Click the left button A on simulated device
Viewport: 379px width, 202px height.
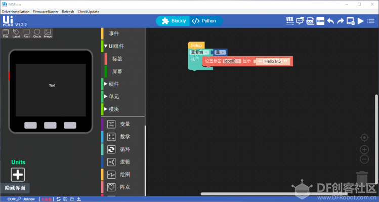coord(30,126)
